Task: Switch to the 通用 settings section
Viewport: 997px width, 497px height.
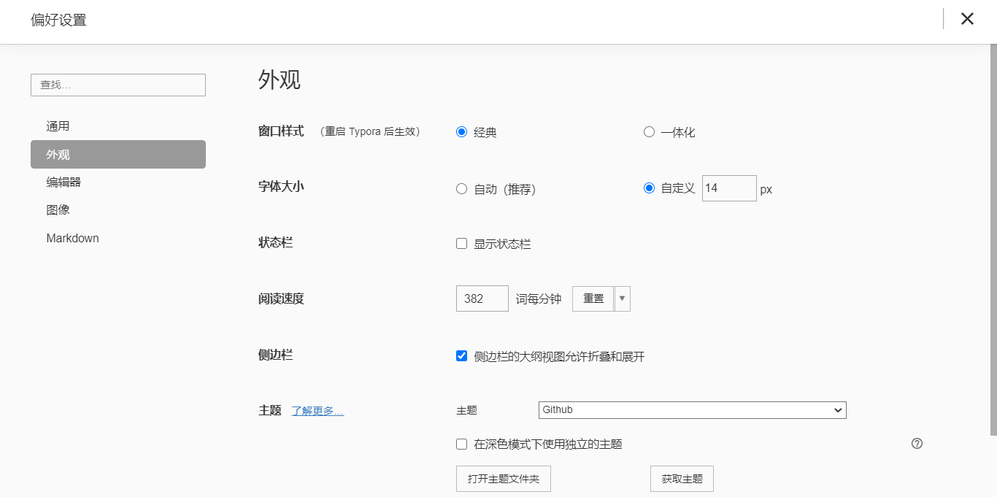Action: point(57,126)
